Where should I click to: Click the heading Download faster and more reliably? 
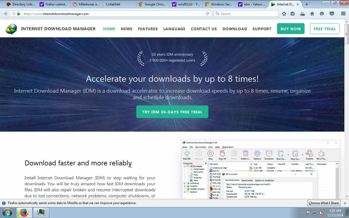(78, 163)
